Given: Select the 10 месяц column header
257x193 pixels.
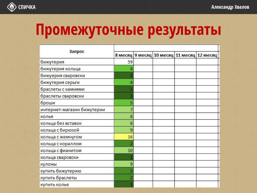Looking at the screenshot, I should tap(164, 55).
